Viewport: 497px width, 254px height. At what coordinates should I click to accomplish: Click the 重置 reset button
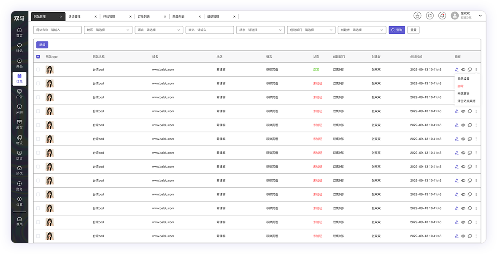click(x=413, y=30)
